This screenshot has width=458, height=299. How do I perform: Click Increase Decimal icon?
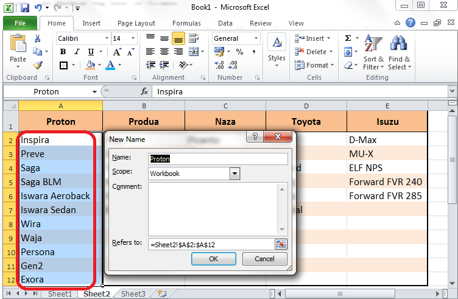point(219,65)
